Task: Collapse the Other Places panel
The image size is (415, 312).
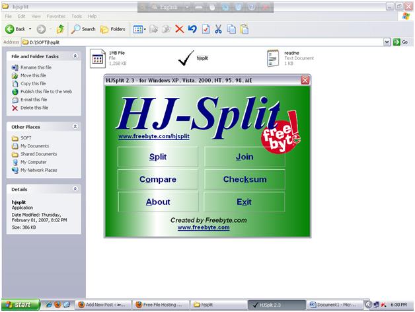Action: (x=75, y=126)
